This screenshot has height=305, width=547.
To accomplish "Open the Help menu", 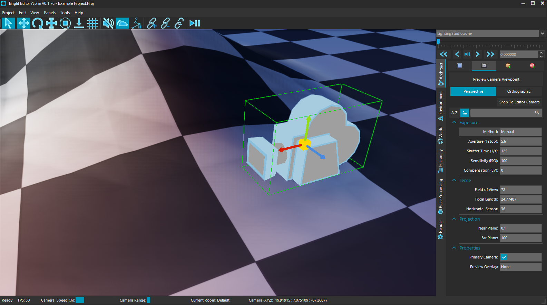I will tap(79, 13).
